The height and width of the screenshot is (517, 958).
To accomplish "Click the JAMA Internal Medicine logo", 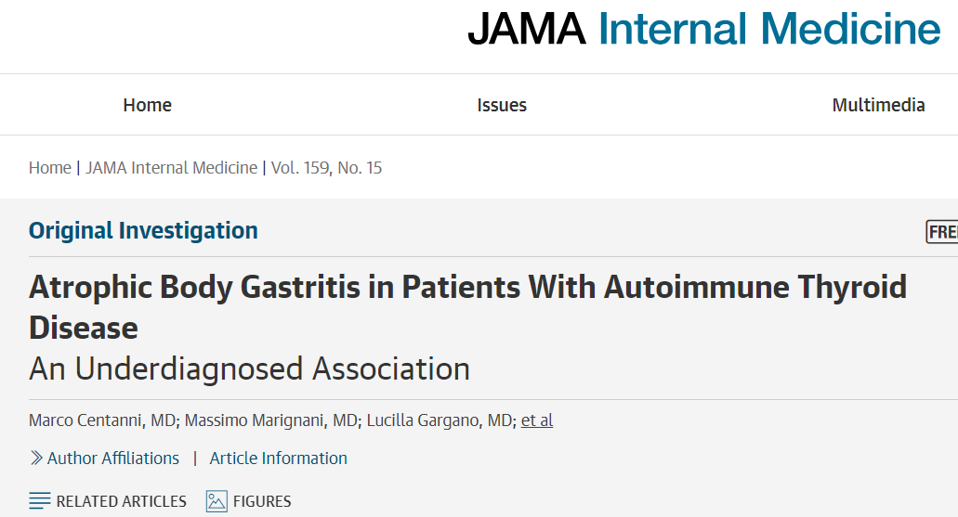I will [703, 29].
